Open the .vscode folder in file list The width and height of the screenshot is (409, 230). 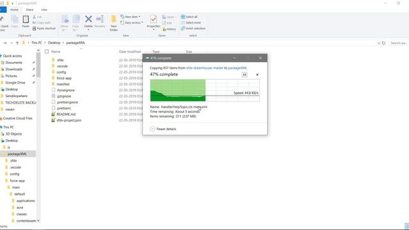click(62, 66)
